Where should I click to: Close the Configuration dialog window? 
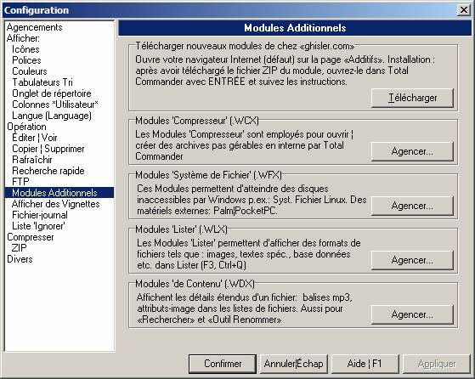[463, 10]
